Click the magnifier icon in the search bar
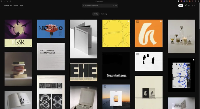This screenshot has width=200, height=109. click(84, 6)
